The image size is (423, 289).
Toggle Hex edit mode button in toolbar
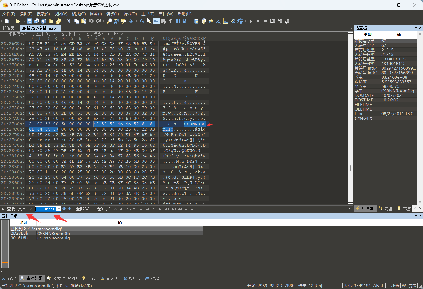pos(157,21)
